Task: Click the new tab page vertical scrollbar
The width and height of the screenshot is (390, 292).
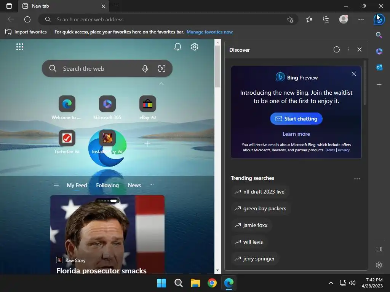Action: (217, 66)
